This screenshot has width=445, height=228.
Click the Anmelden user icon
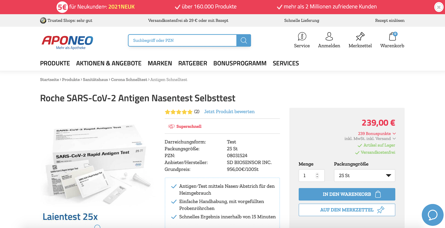tap(329, 37)
